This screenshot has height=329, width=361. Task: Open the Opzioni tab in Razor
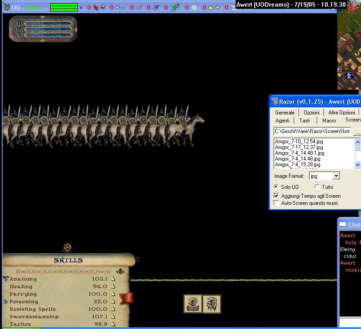coord(311,113)
